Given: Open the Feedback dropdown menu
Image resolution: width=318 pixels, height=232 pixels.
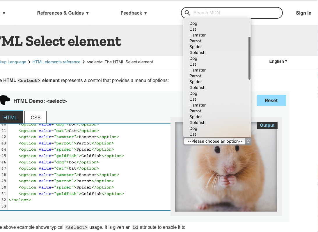Looking at the screenshot, I should click(134, 13).
